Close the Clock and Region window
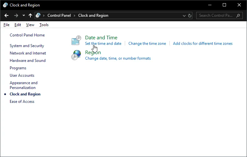Screen dimensions: 247x157 [x=239, y=5]
